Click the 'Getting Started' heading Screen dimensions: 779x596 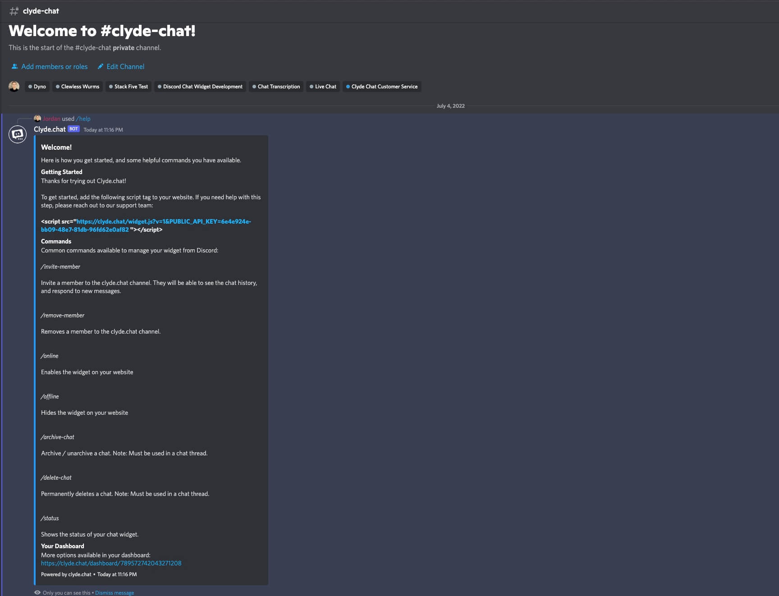(x=62, y=172)
